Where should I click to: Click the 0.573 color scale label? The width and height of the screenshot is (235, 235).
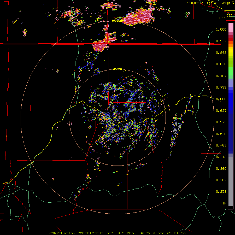[221, 122]
